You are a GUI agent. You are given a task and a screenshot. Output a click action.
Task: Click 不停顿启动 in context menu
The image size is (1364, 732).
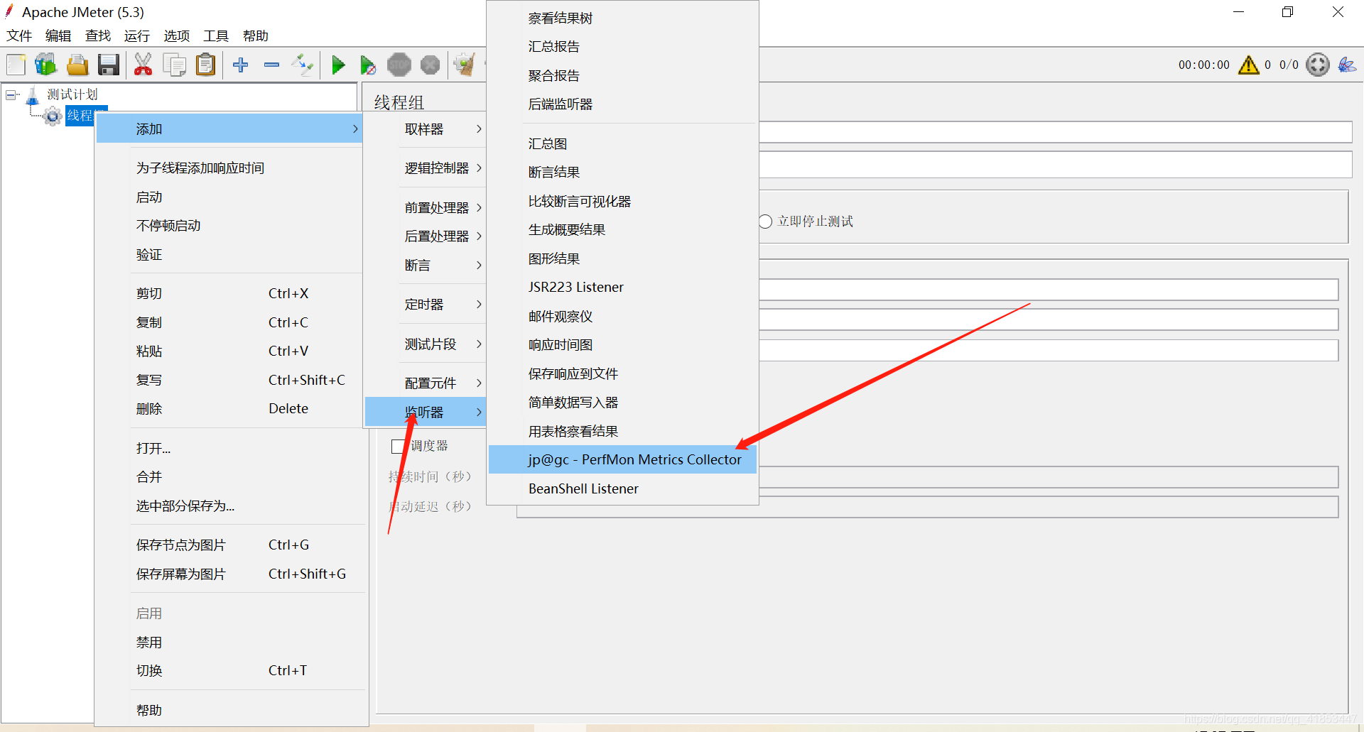(x=229, y=225)
